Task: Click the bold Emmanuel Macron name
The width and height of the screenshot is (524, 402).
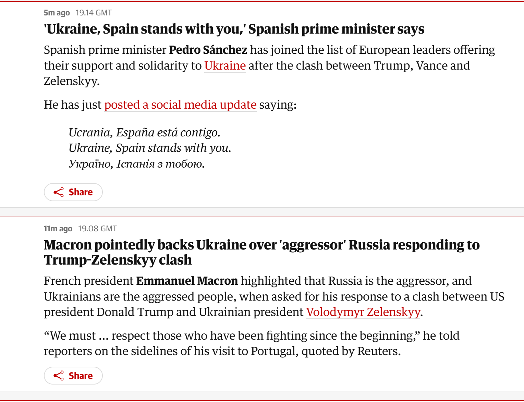Action: pyautogui.click(x=187, y=281)
